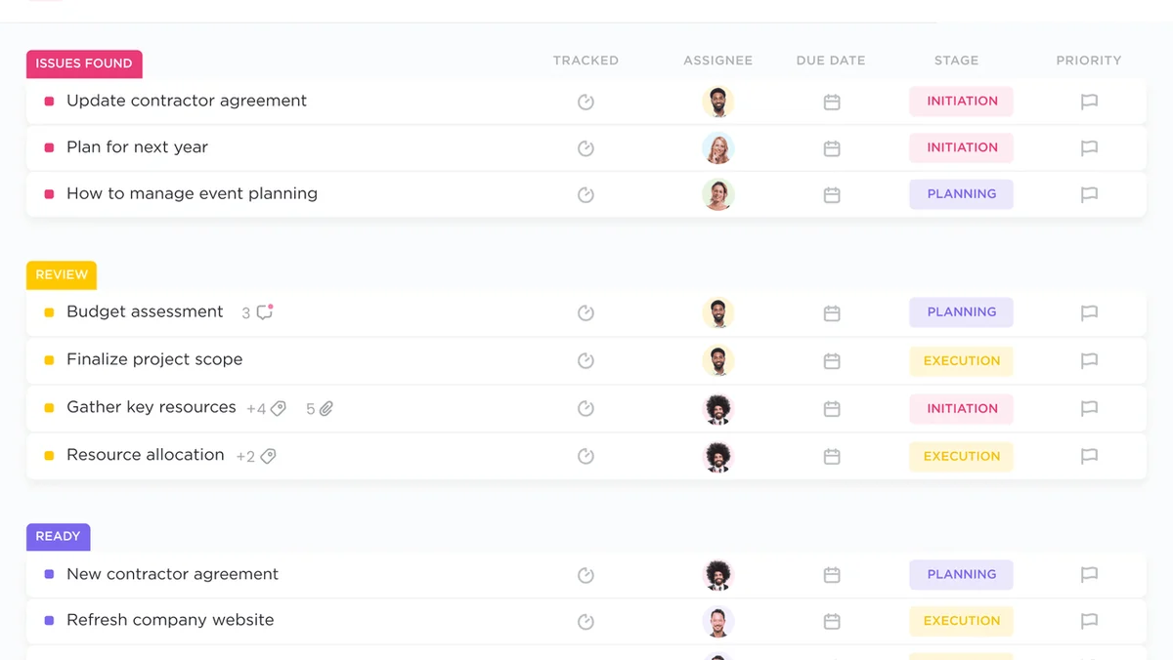The image size is (1173, 660).
Task: Toggle status square on Resource allocation
Action: click(49, 456)
